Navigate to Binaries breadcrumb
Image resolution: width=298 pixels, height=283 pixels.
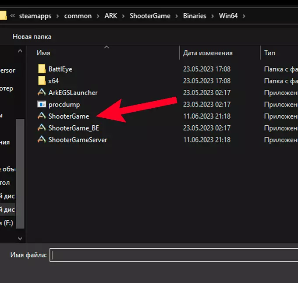click(195, 16)
